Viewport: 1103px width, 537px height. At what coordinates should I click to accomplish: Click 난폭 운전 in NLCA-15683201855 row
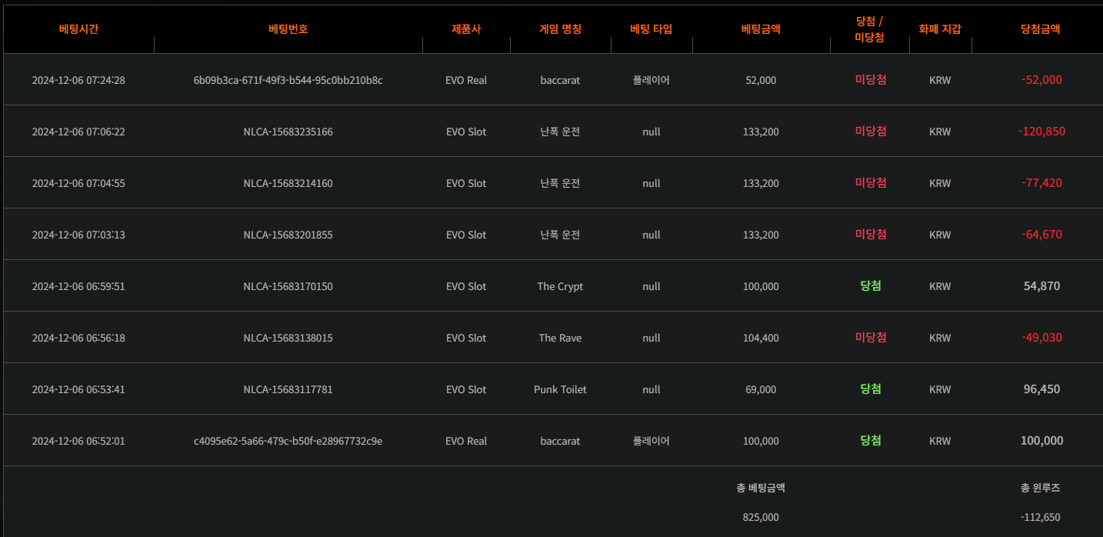pyautogui.click(x=560, y=235)
